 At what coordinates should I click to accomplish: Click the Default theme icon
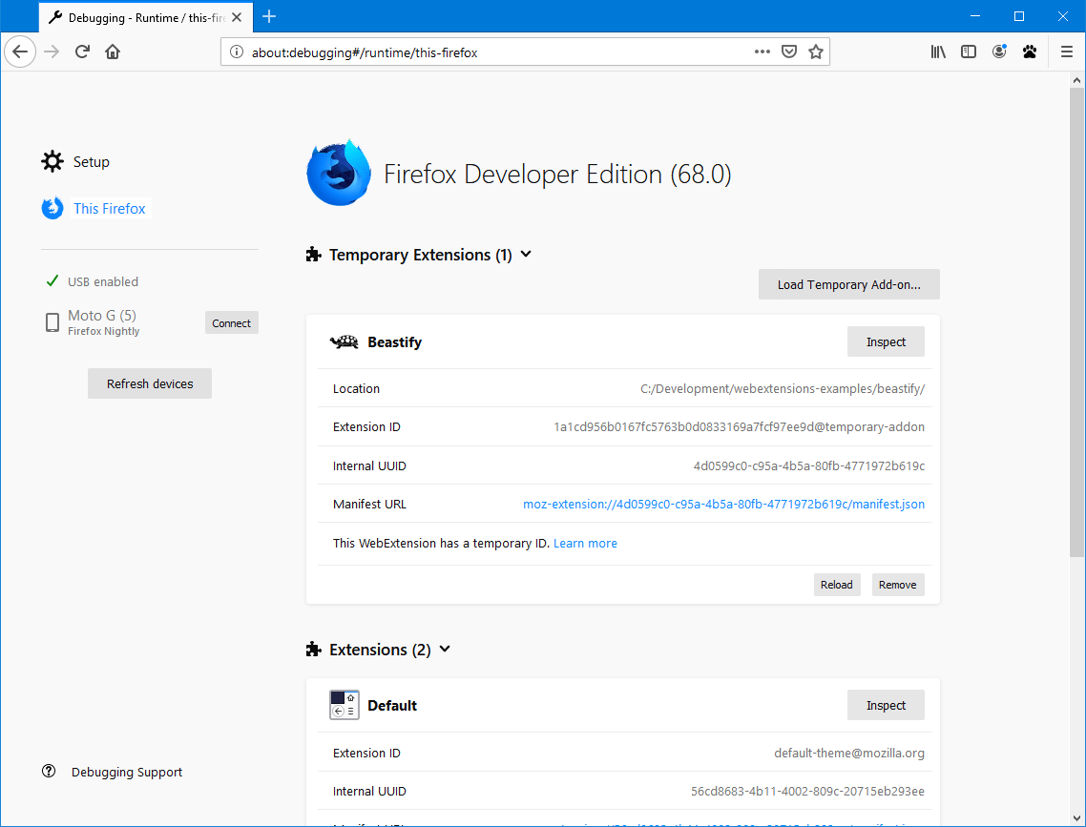pos(344,704)
